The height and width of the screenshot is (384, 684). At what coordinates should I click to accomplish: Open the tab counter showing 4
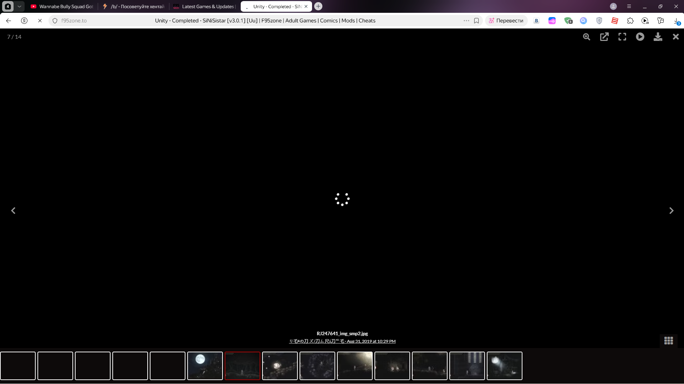coord(8,6)
